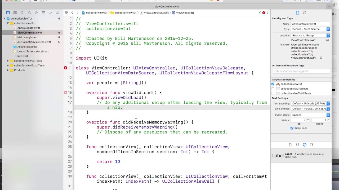Image resolution: width=339 pixels, height=190 pixels.
Task: Open Info.plist file
Action: pyautogui.click(x=23, y=56)
